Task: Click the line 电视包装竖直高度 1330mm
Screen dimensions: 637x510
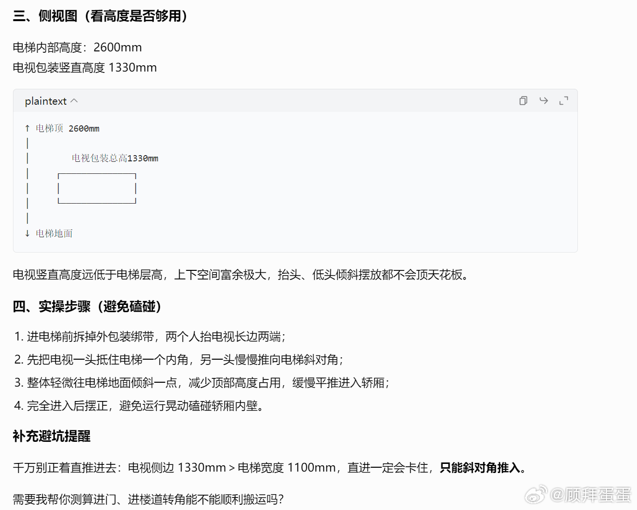Action: point(85,68)
